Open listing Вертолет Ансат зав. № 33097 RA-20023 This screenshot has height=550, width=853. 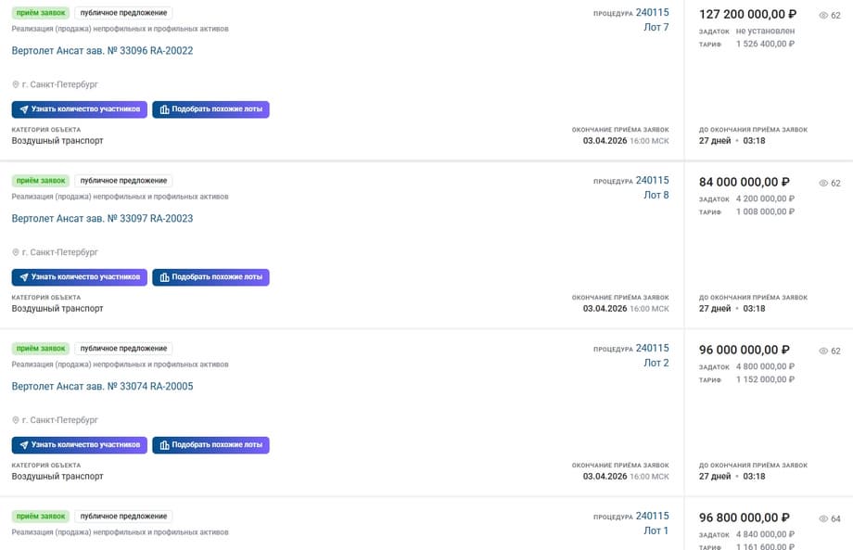coord(102,219)
